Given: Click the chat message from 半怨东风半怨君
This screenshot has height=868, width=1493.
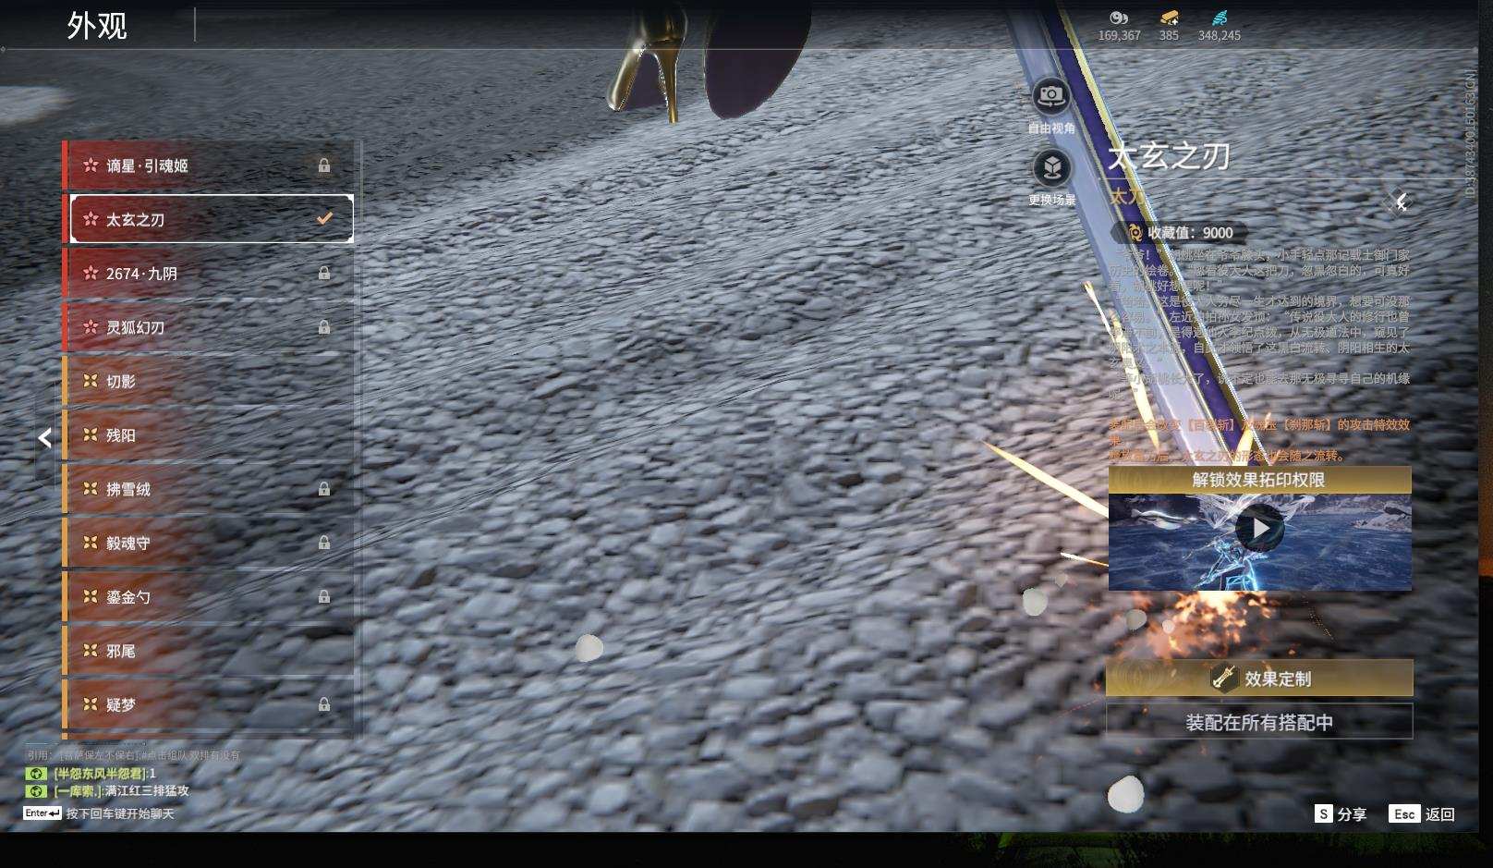Looking at the screenshot, I should pyautogui.click(x=105, y=774).
